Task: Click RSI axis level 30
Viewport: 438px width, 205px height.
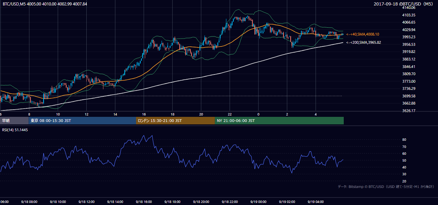Action: [404, 174]
